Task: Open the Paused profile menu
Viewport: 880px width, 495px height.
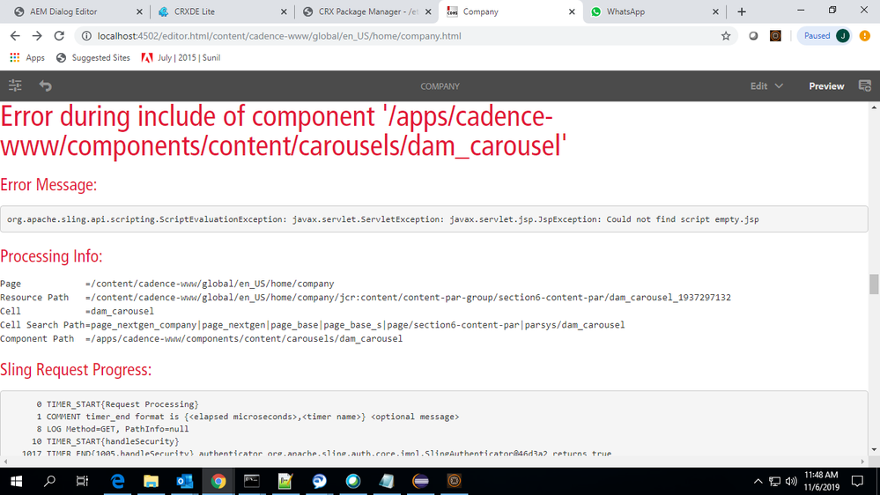Action: click(x=825, y=36)
